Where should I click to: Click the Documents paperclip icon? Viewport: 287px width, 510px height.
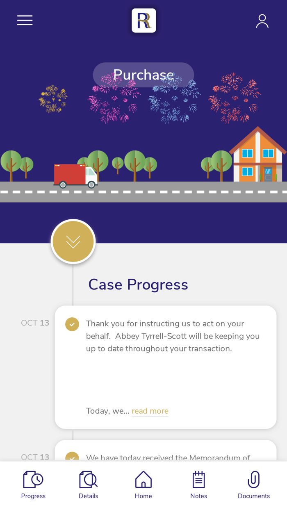pos(254,479)
